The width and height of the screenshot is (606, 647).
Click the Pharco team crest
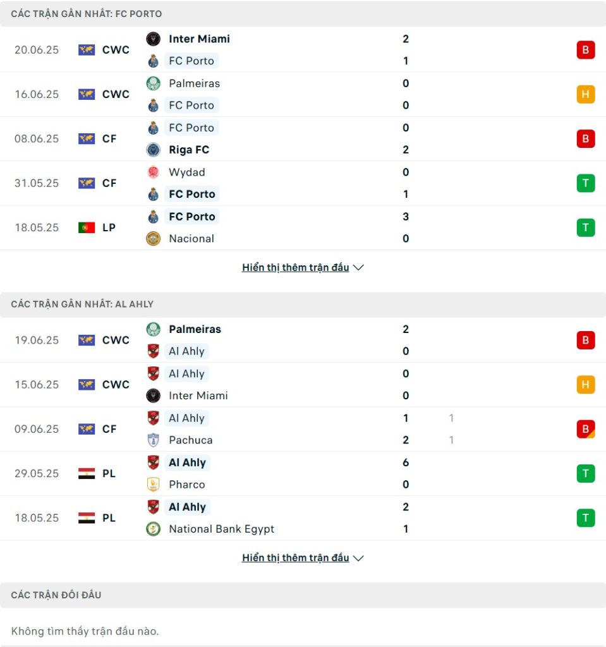(153, 485)
